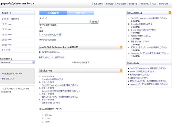Open ヘルプ in the top navigation
Image resolution: width=172 pixels, height=129 pixels.
(x=154, y=4)
